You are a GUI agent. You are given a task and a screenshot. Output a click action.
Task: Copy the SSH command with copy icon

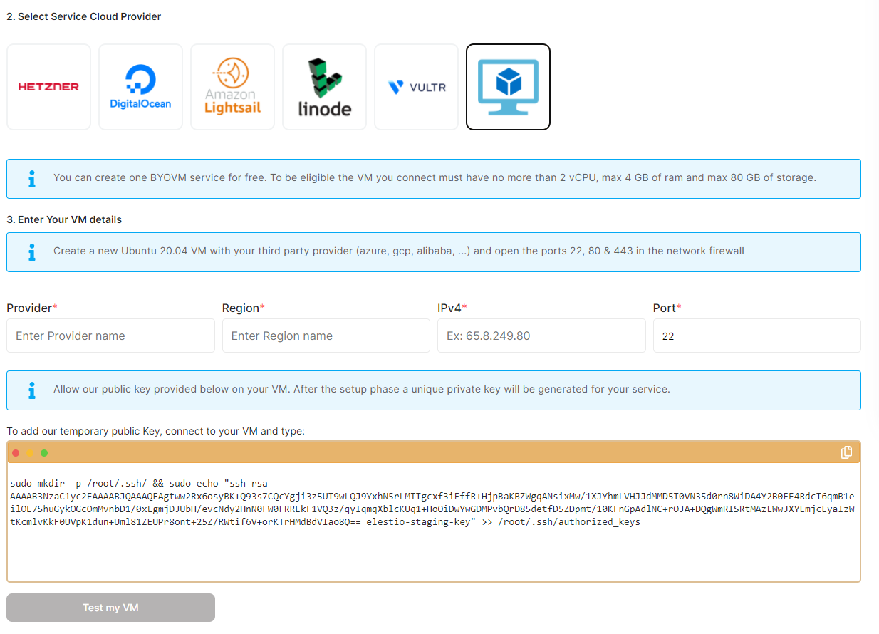pos(846,452)
